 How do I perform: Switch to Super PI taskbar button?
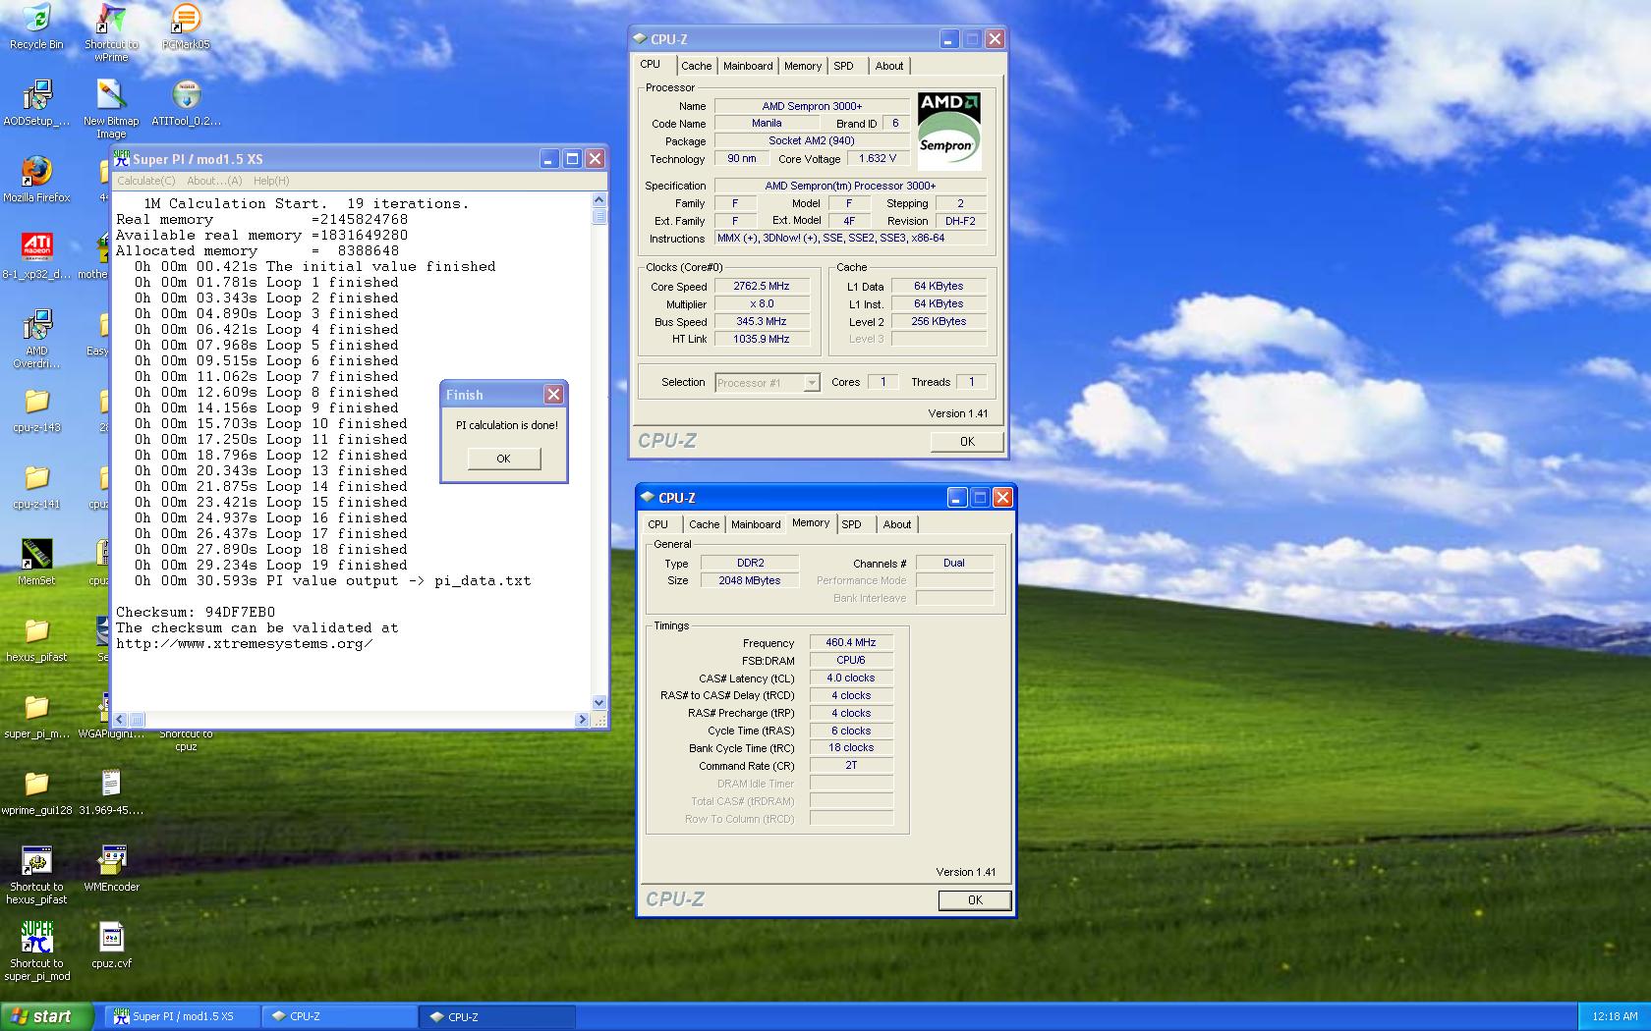184,1017
